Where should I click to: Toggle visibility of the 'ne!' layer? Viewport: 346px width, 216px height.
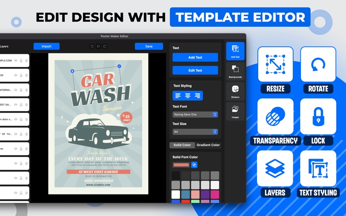click(16, 149)
